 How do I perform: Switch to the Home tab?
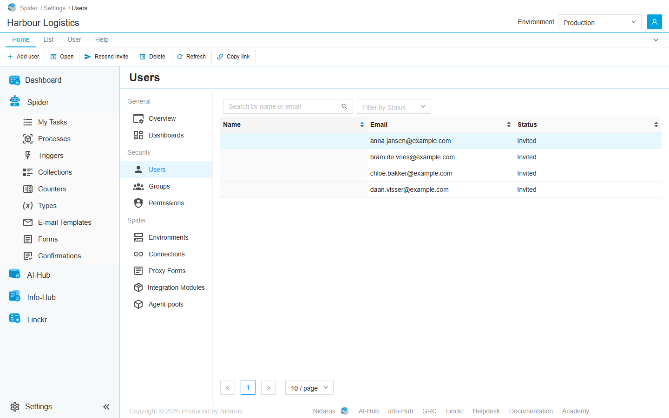point(21,39)
